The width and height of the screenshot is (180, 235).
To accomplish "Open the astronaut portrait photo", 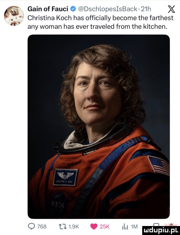I will click(99, 126).
